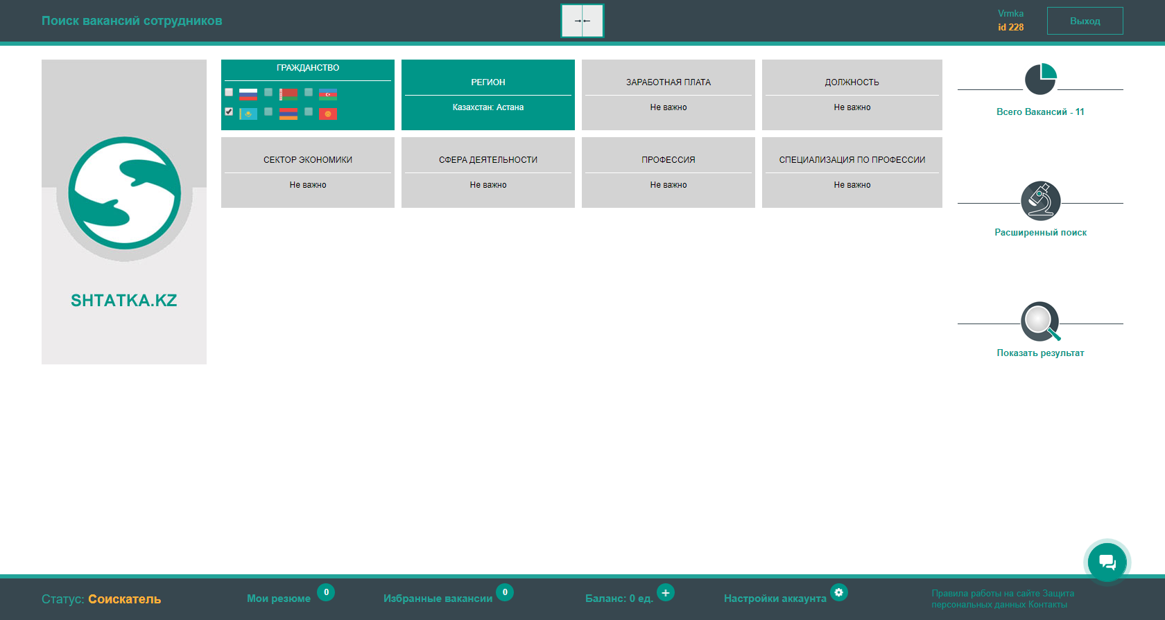Open Избранные вакансии in bottom bar
The height and width of the screenshot is (620, 1165).
pyautogui.click(x=438, y=599)
